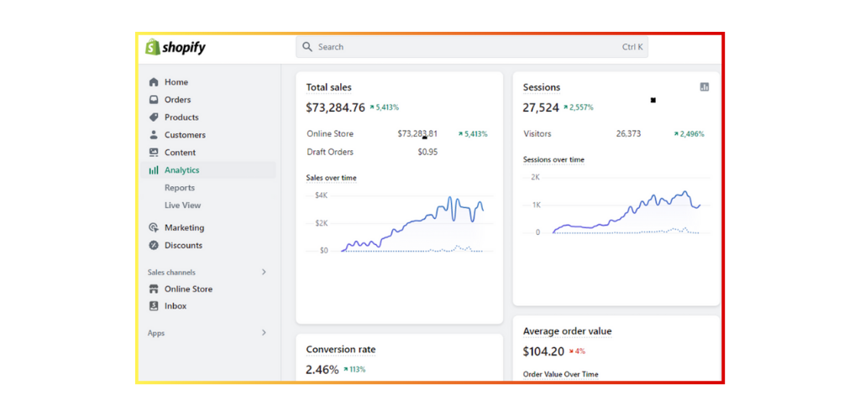The image size is (860, 416).
Task: Click the Home icon in sidebar
Action: 154,82
